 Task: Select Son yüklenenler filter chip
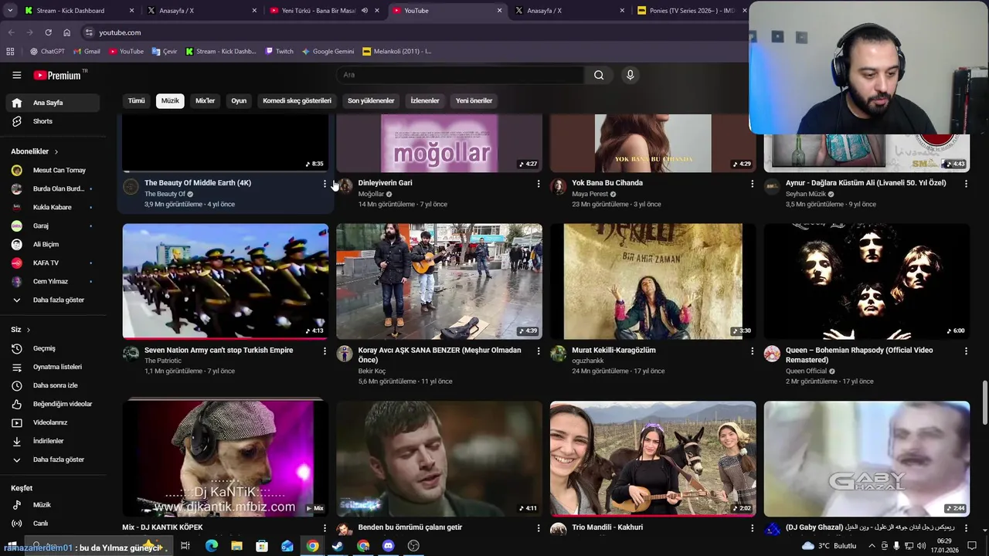(x=371, y=100)
